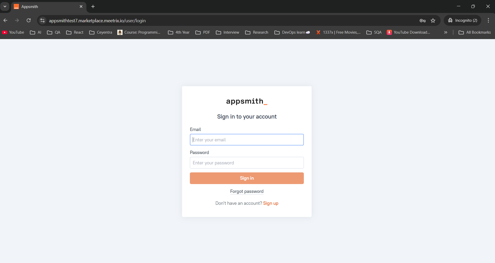Screen dimensions: 495x263
Task: Focus the Password input field
Action: coord(247,163)
